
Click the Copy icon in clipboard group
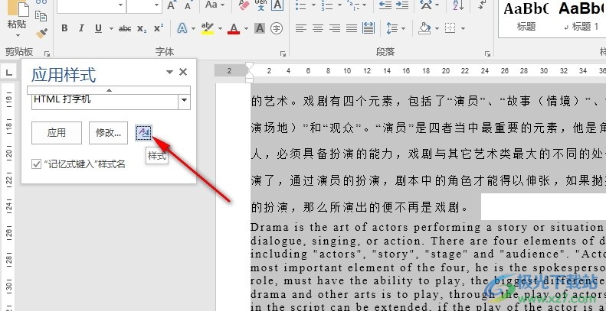(41, 15)
